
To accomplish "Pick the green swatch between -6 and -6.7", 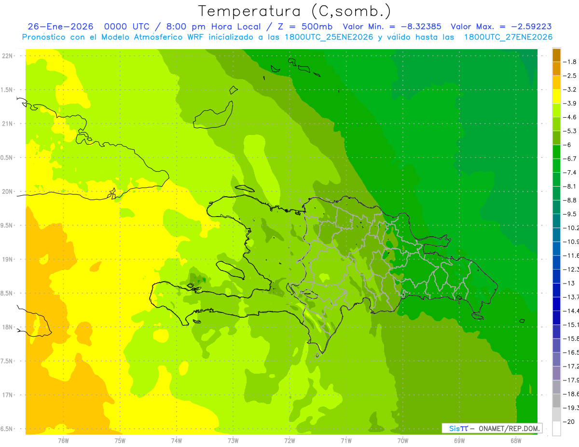I will coord(556,152).
